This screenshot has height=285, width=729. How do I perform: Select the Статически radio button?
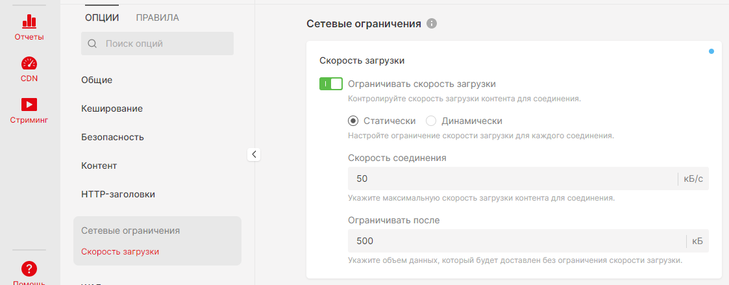[353, 121]
